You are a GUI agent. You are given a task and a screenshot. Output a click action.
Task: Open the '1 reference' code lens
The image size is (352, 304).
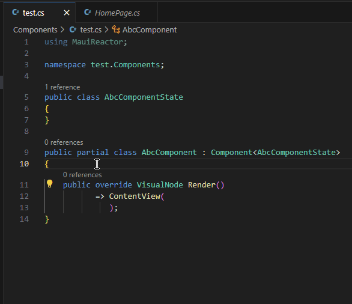pyautogui.click(x=62, y=87)
